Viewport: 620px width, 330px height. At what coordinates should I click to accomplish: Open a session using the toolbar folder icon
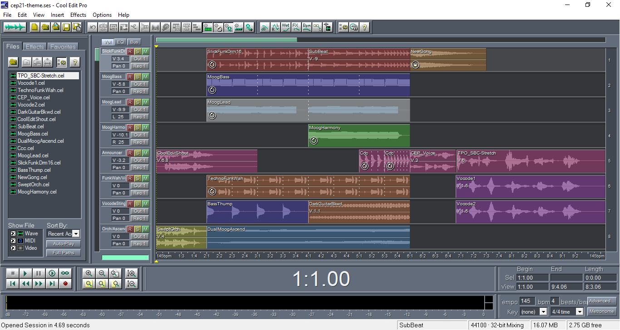pos(45,27)
